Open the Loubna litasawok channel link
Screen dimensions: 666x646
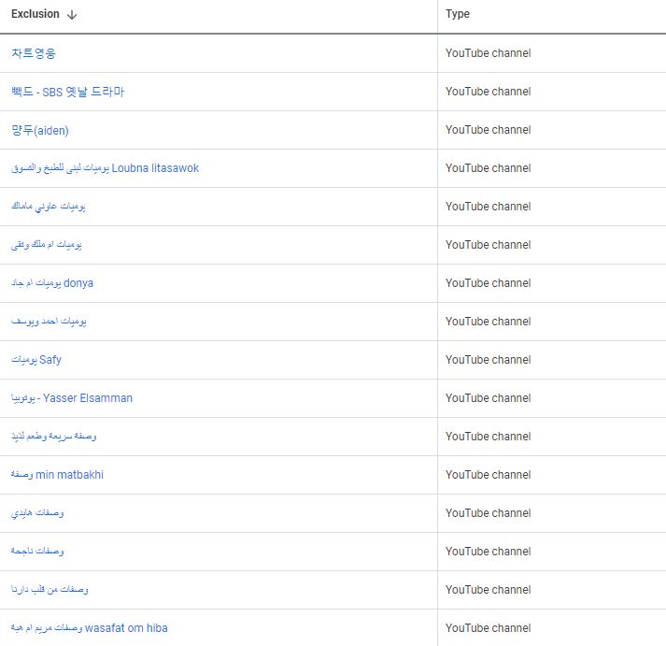(105, 168)
